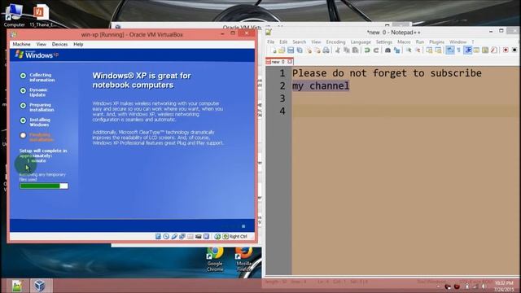Click empty line 4 in the editor
Viewport: 521px width, 293px height.
(x=405, y=111)
